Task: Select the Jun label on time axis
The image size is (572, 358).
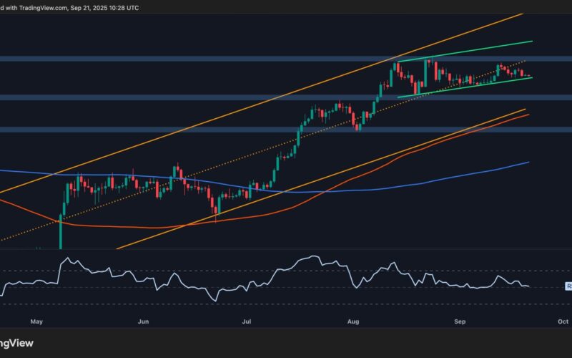Action: tap(144, 322)
